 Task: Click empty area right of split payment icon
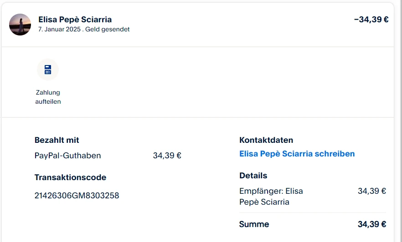point(228,82)
